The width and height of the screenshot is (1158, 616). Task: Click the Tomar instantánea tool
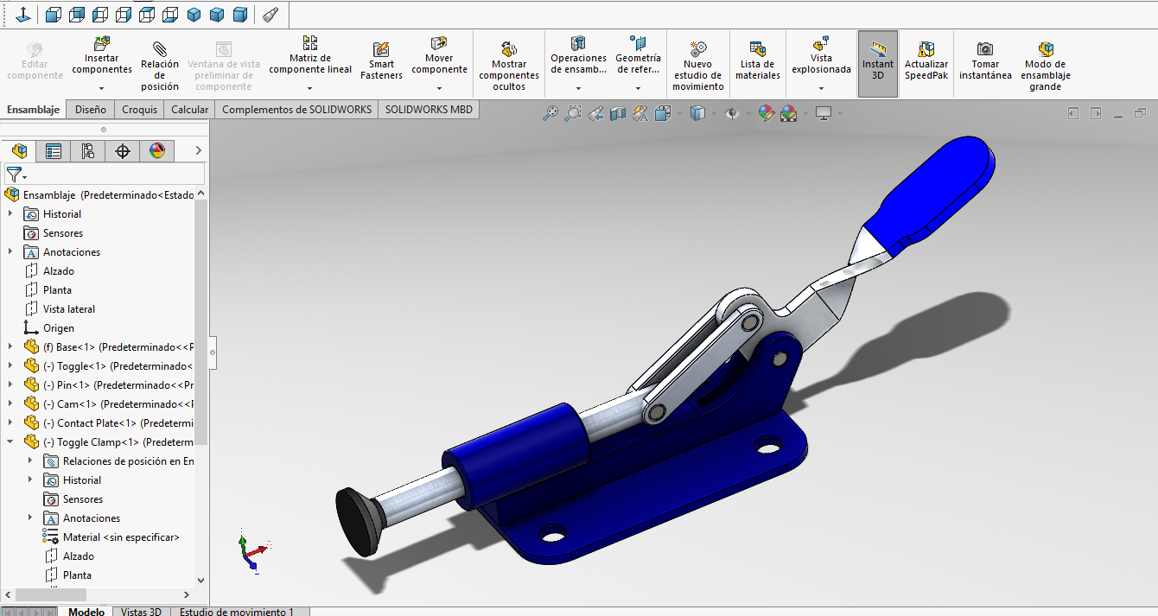click(985, 58)
